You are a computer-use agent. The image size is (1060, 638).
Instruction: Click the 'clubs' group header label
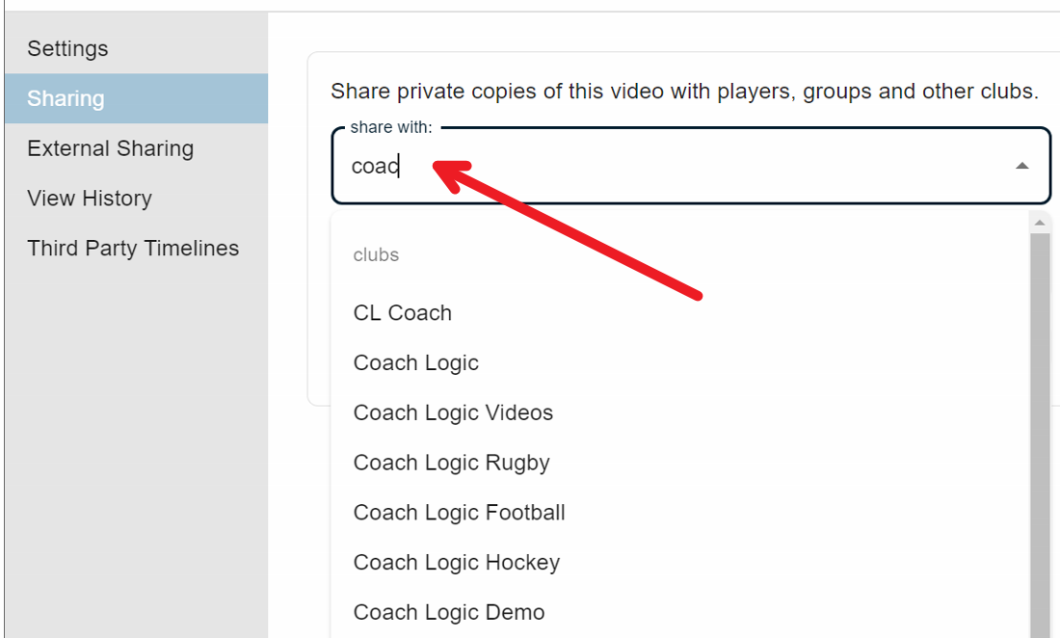click(x=376, y=255)
